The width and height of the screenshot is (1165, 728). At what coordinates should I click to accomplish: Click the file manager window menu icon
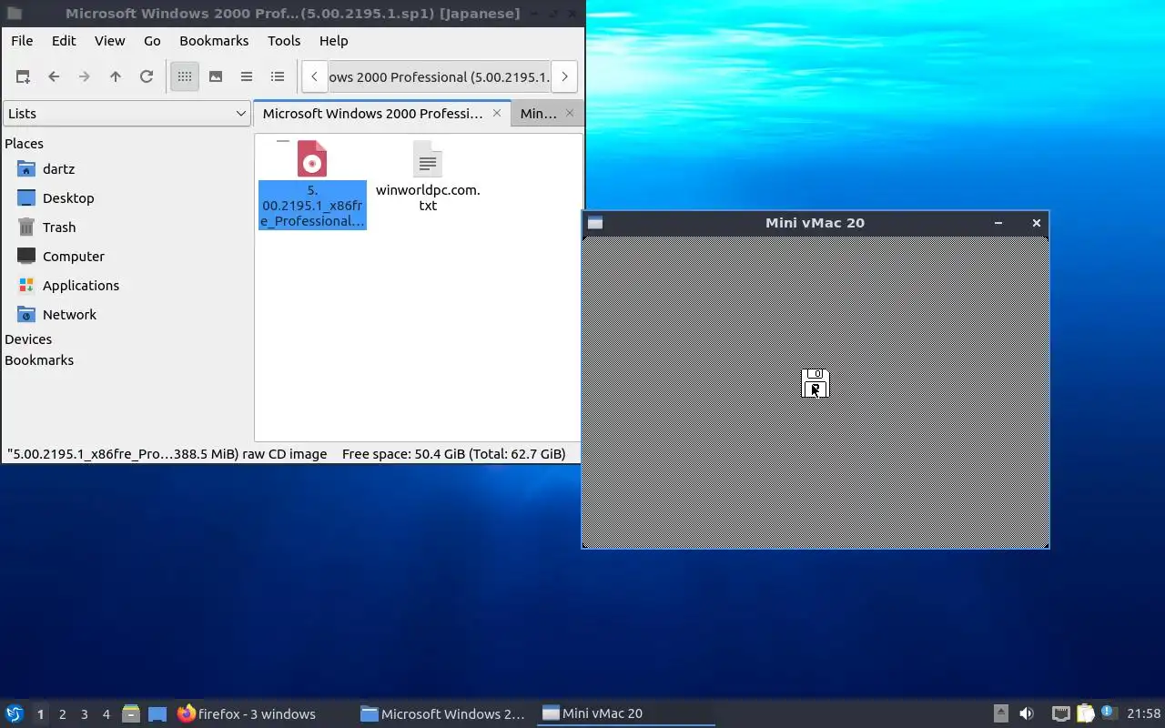point(15,14)
